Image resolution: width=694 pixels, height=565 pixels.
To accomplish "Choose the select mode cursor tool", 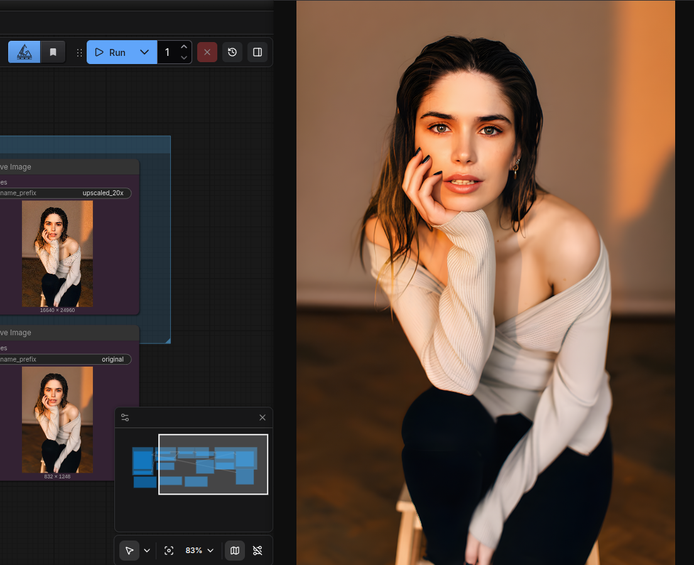I will coord(129,551).
